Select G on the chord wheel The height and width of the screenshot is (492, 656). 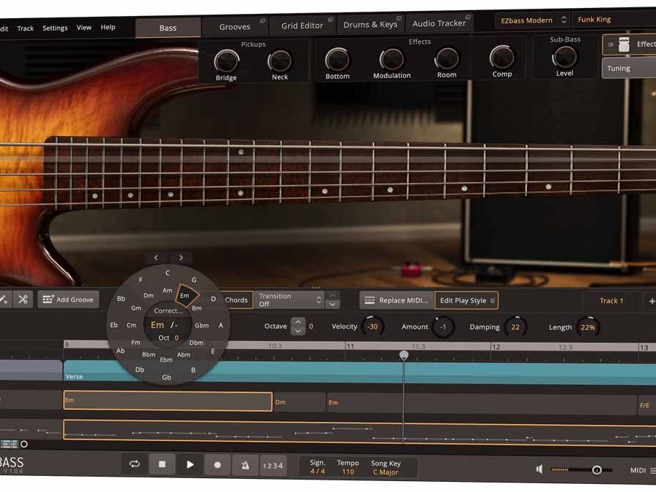coord(194,279)
